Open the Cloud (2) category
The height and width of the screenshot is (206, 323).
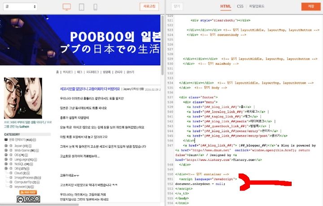tap(20, 173)
